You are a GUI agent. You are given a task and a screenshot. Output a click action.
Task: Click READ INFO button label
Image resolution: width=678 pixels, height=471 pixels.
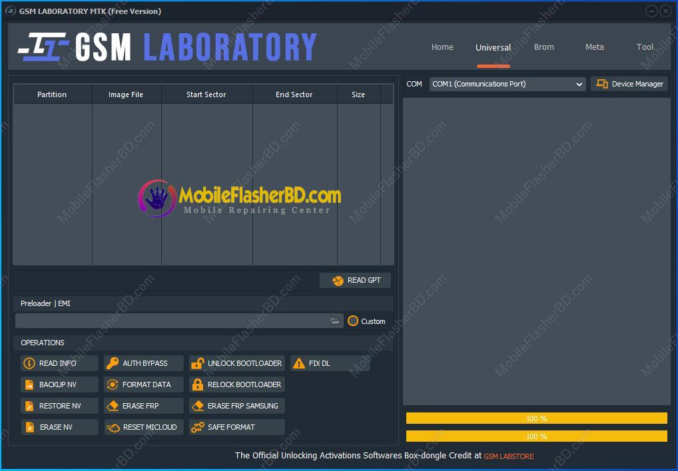[x=57, y=363]
